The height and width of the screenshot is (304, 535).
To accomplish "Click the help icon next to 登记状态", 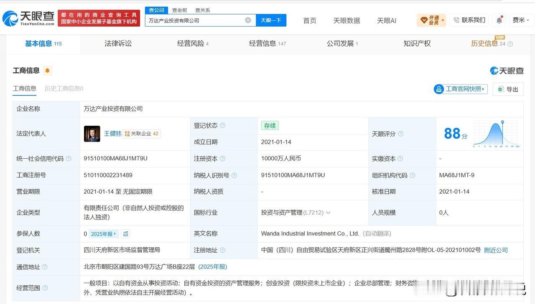I will pyautogui.click(x=223, y=125).
